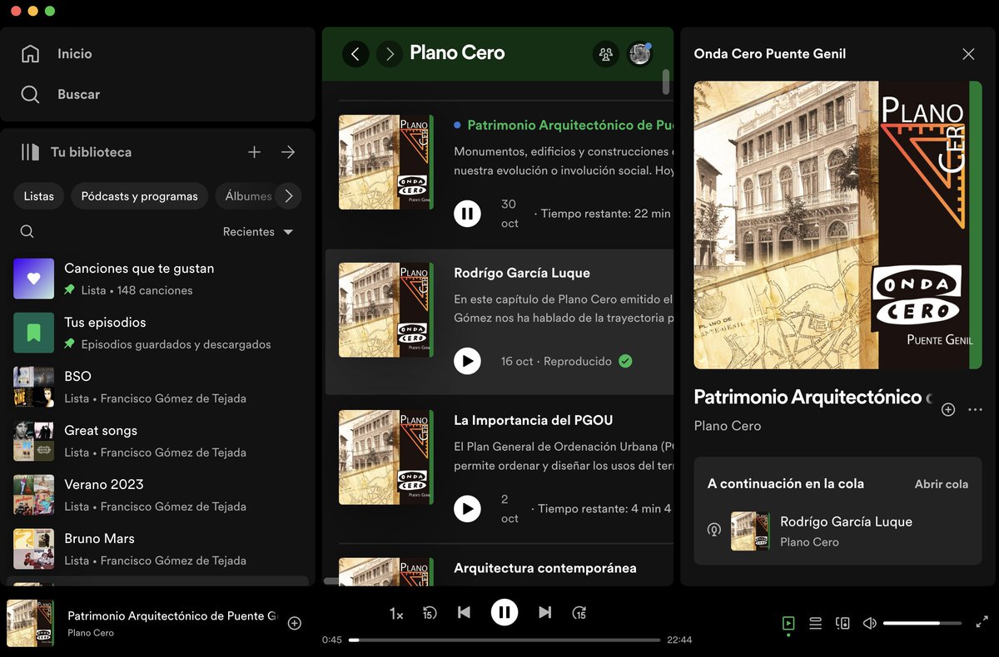
Task: Skip back 15 seconds in the episode
Action: [x=430, y=612]
